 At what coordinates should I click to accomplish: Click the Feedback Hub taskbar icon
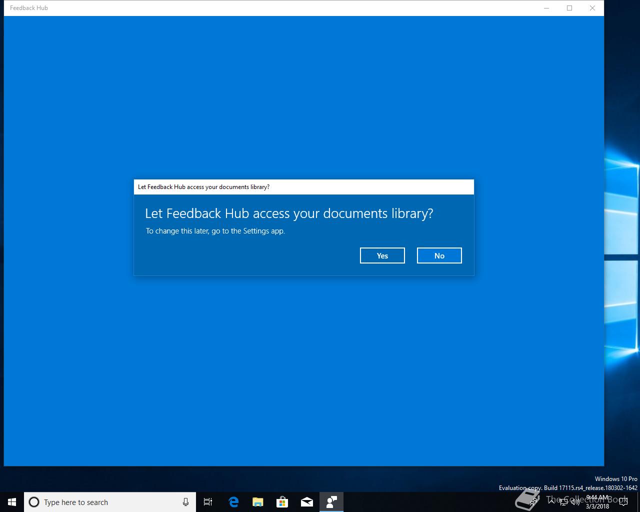coord(331,502)
